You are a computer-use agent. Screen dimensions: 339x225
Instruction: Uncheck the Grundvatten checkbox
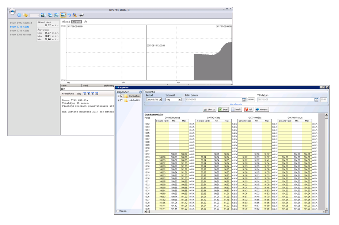click(x=122, y=96)
